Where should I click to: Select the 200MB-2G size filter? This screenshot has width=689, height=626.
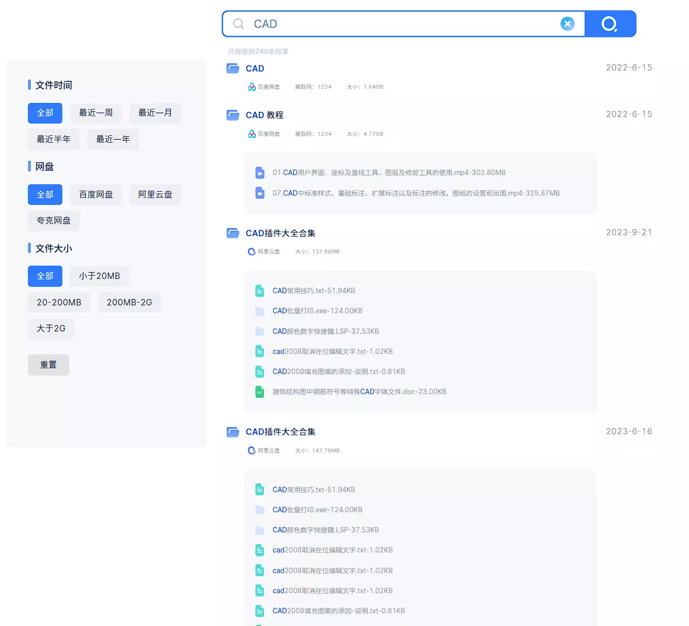[x=129, y=302]
